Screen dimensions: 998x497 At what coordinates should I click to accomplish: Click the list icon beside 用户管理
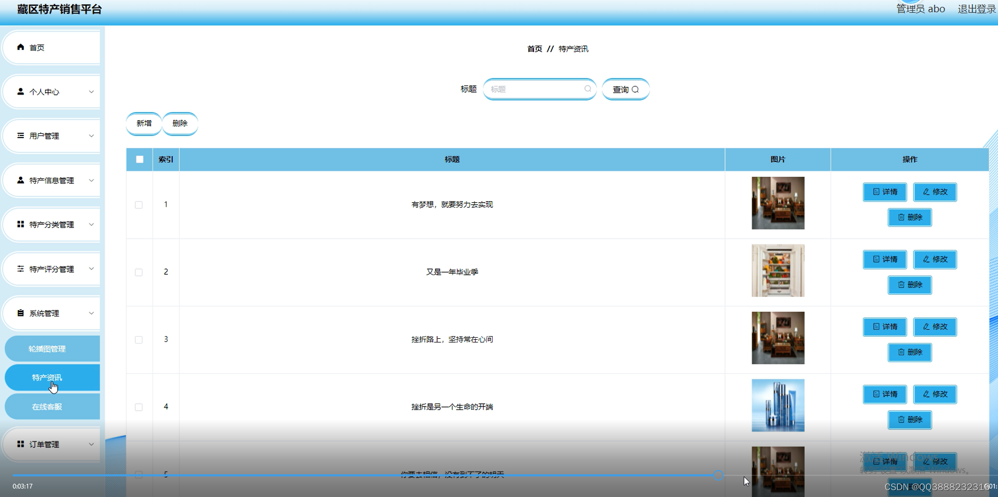21,135
